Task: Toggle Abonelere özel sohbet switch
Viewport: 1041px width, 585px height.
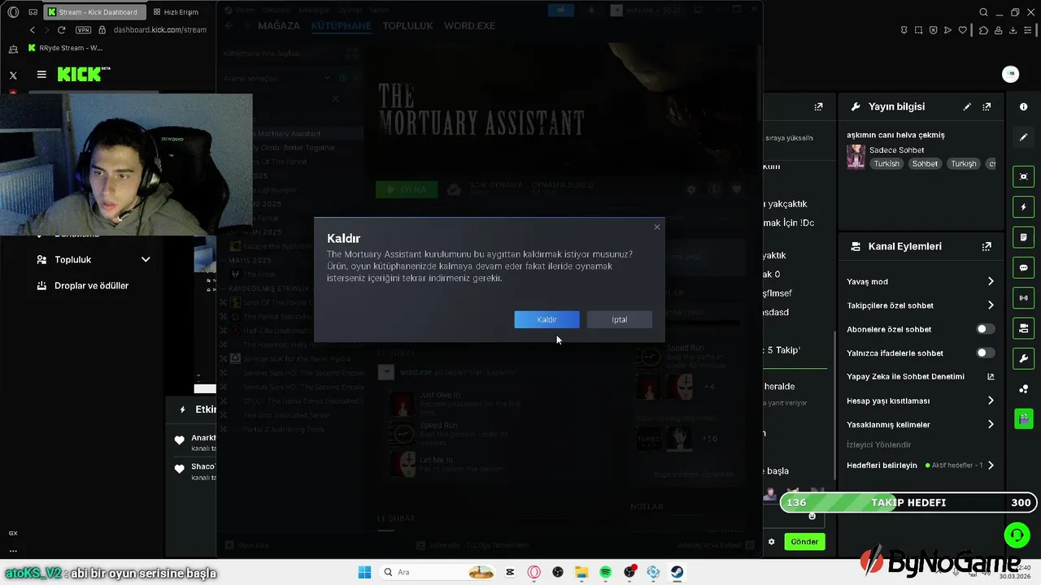Action: click(985, 329)
